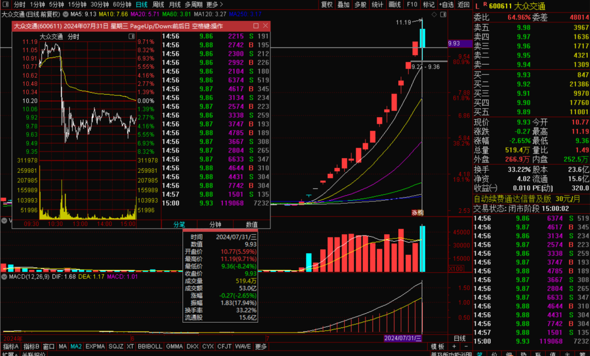
Task: Toggle the EXPMA indicator
Action: [95, 346]
